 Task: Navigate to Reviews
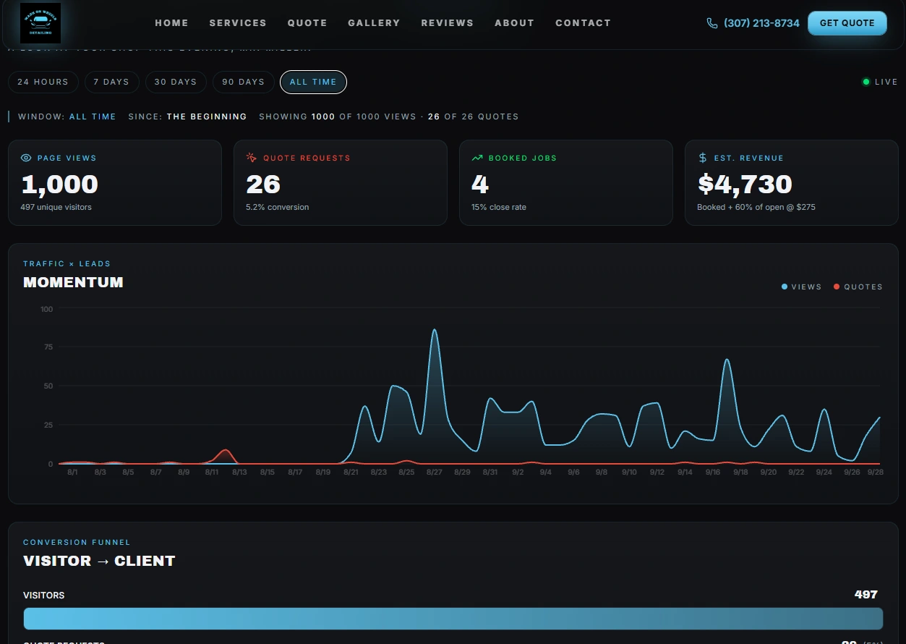click(x=448, y=23)
